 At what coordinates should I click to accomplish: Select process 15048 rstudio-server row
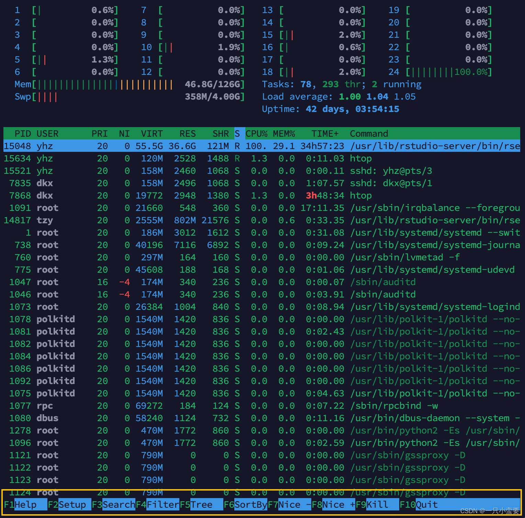(x=262, y=146)
